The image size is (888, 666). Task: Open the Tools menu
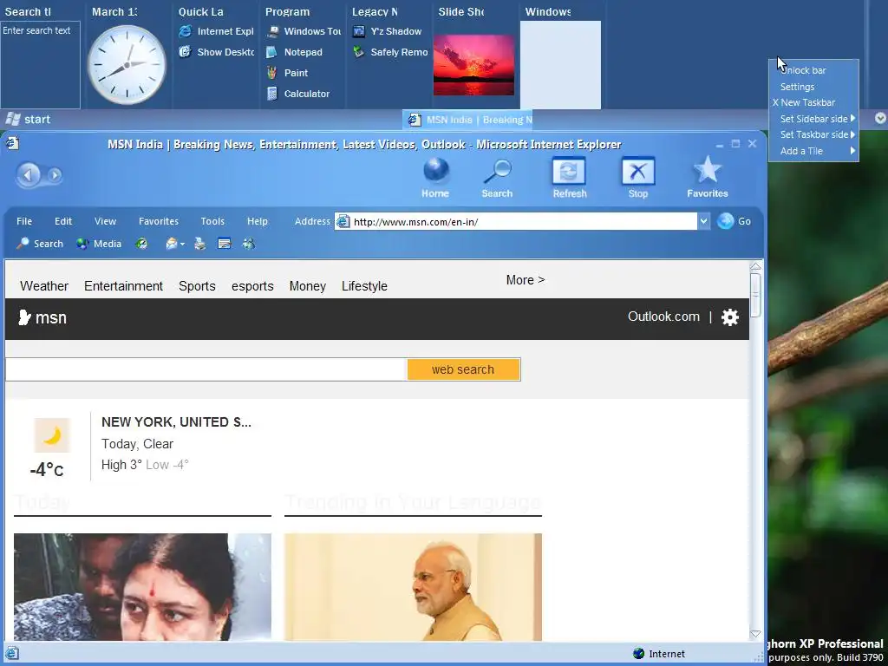212,221
